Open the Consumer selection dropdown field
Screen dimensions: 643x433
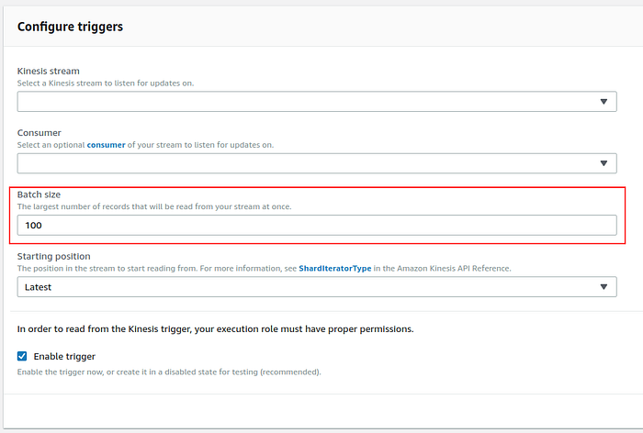click(x=317, y=163)
